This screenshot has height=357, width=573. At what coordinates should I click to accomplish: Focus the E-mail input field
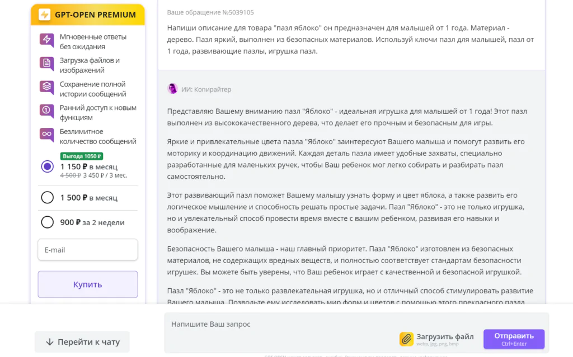pos(88,250)
